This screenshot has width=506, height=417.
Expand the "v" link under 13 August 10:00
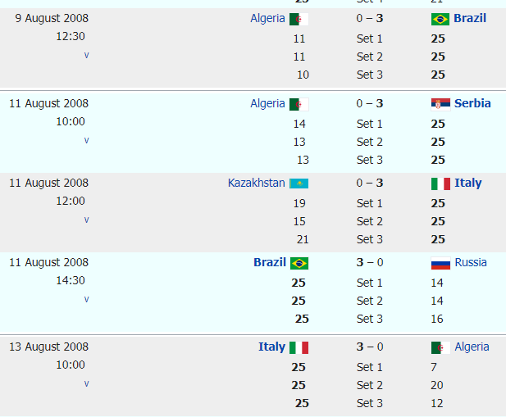point(86,383)
